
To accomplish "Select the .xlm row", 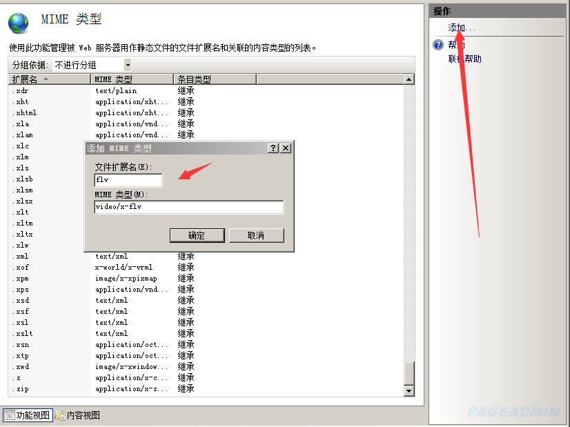I will (x=46, y=157).
